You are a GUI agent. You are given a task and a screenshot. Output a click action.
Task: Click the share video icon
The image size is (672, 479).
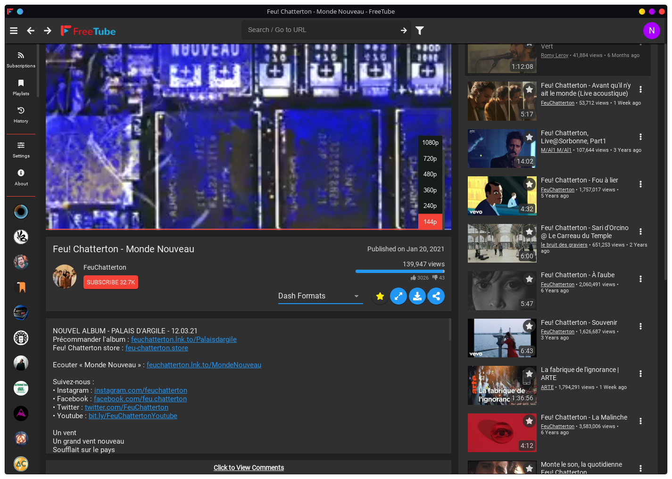click(x=436, y=296)
